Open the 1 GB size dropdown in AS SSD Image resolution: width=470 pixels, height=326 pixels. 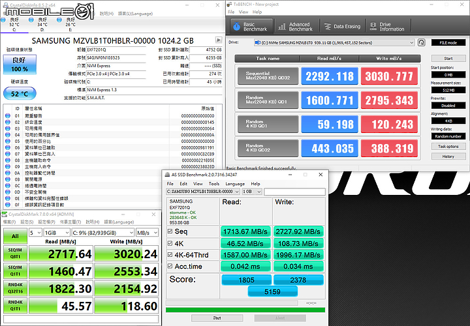(251, 191)
